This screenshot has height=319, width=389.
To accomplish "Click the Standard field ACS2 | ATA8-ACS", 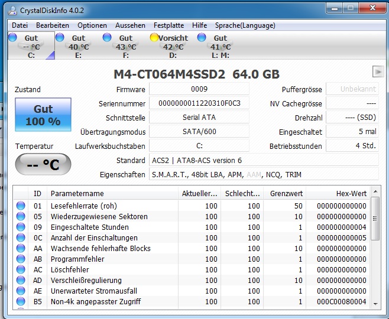I will 264,160.
